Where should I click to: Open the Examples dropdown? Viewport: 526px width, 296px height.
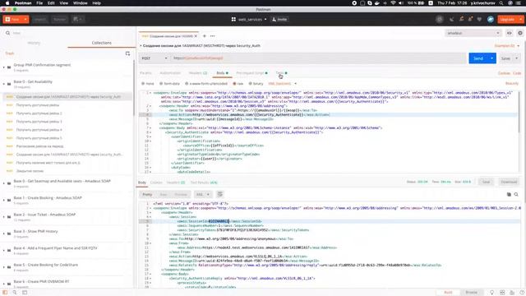pyautogui.click(x=506, y=46)
